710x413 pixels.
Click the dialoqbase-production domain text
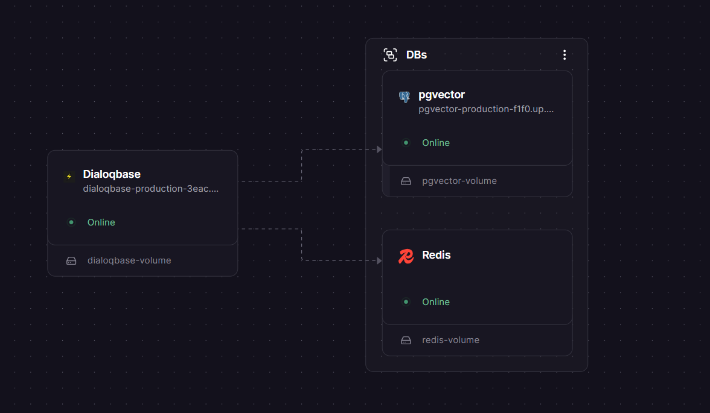point(151,188)
